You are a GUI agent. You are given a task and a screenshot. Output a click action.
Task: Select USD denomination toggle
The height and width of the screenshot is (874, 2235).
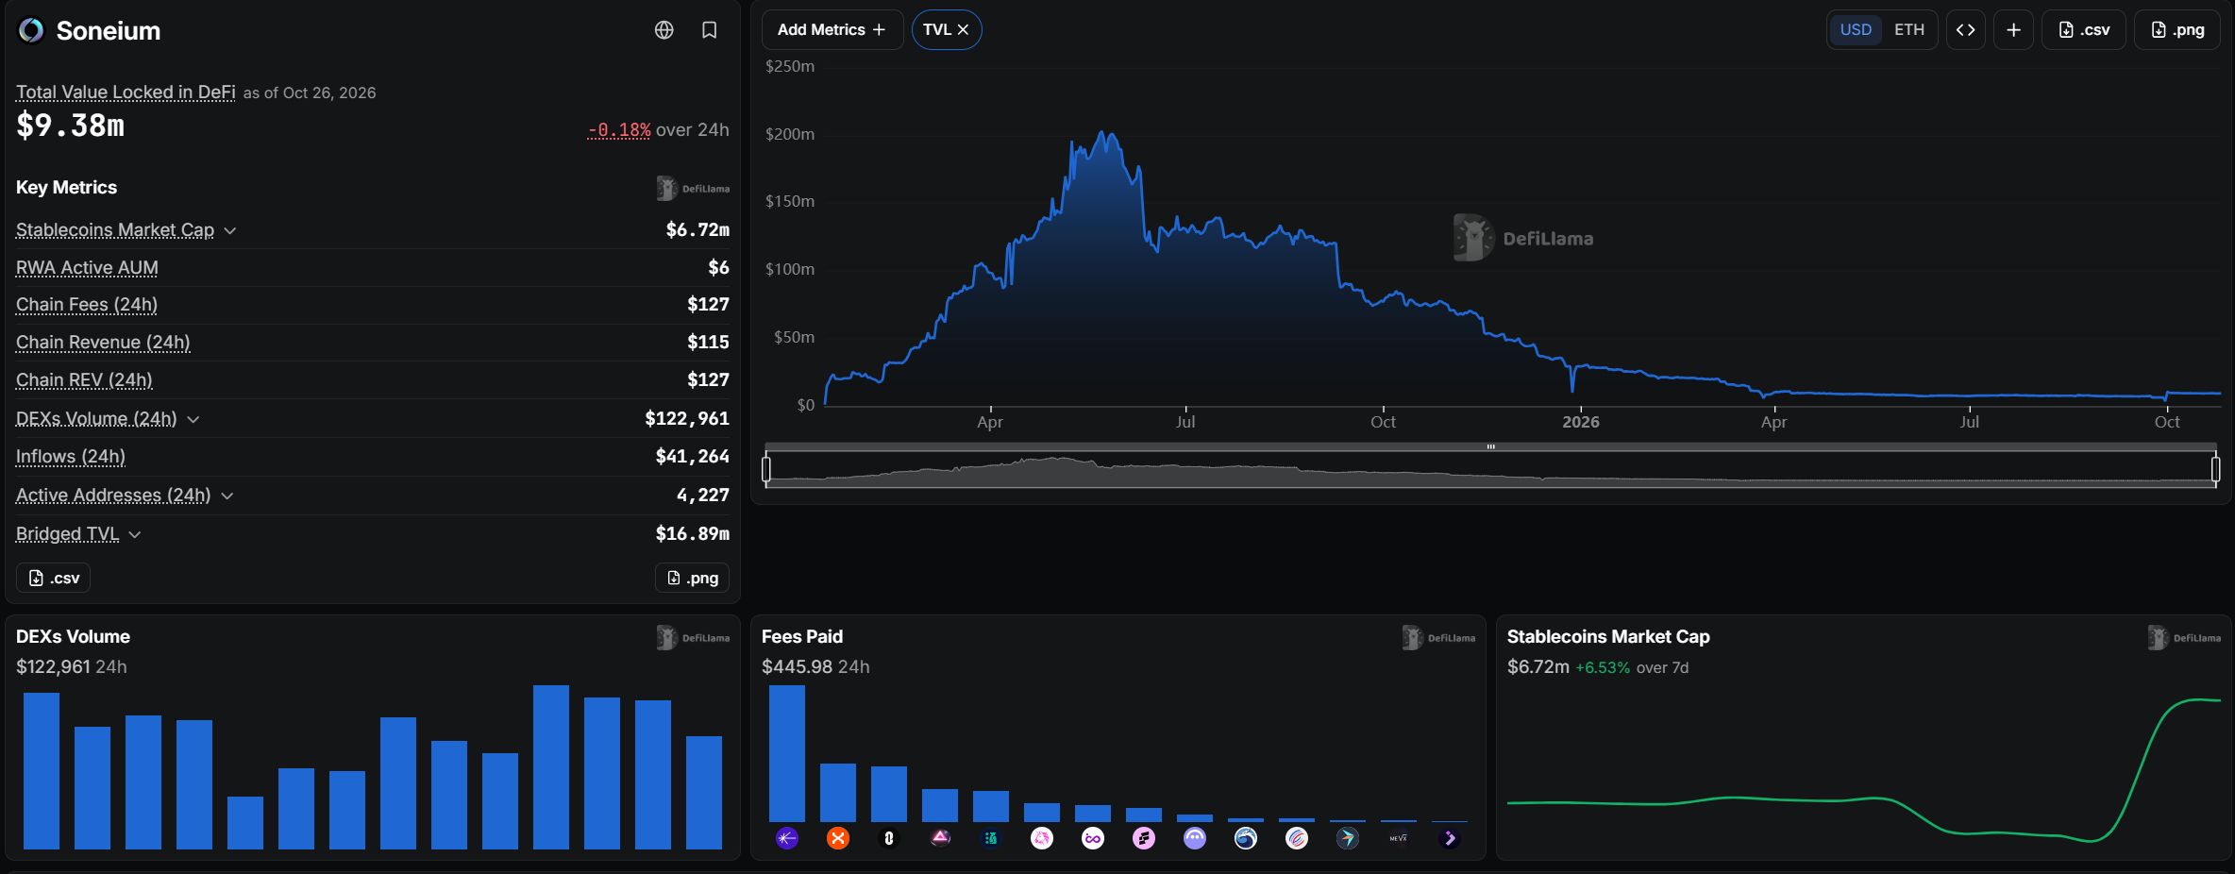click(x=1856, y=29)
